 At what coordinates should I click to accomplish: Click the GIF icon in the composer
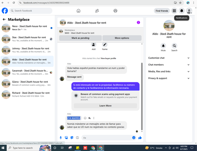[x=78, y=138]
